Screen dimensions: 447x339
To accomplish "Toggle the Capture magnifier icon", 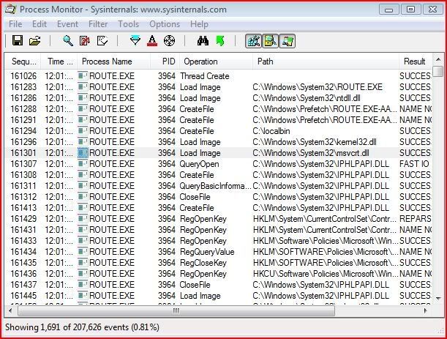I will pyautogui.click(x=68, y=40).
